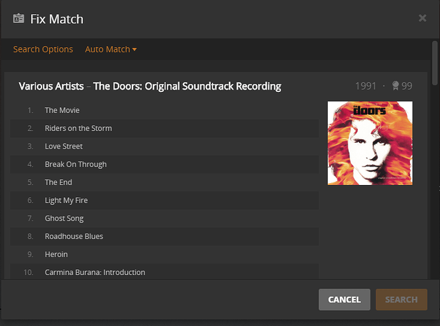The image size is (440, 326).
Task: Select track 1 The Movie
Action: (x=165, y=110)
